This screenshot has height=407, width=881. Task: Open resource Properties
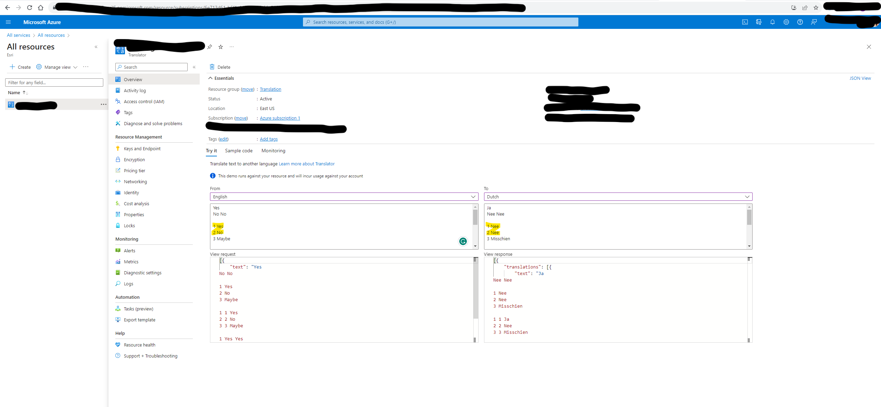(134, 214)
